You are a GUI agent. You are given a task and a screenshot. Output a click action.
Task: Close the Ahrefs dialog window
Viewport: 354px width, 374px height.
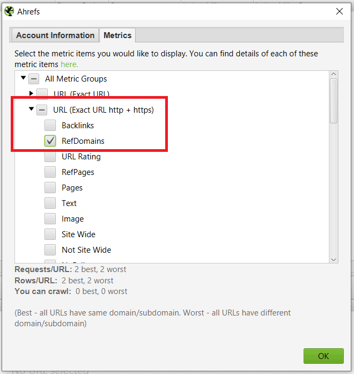click(339, 11)
